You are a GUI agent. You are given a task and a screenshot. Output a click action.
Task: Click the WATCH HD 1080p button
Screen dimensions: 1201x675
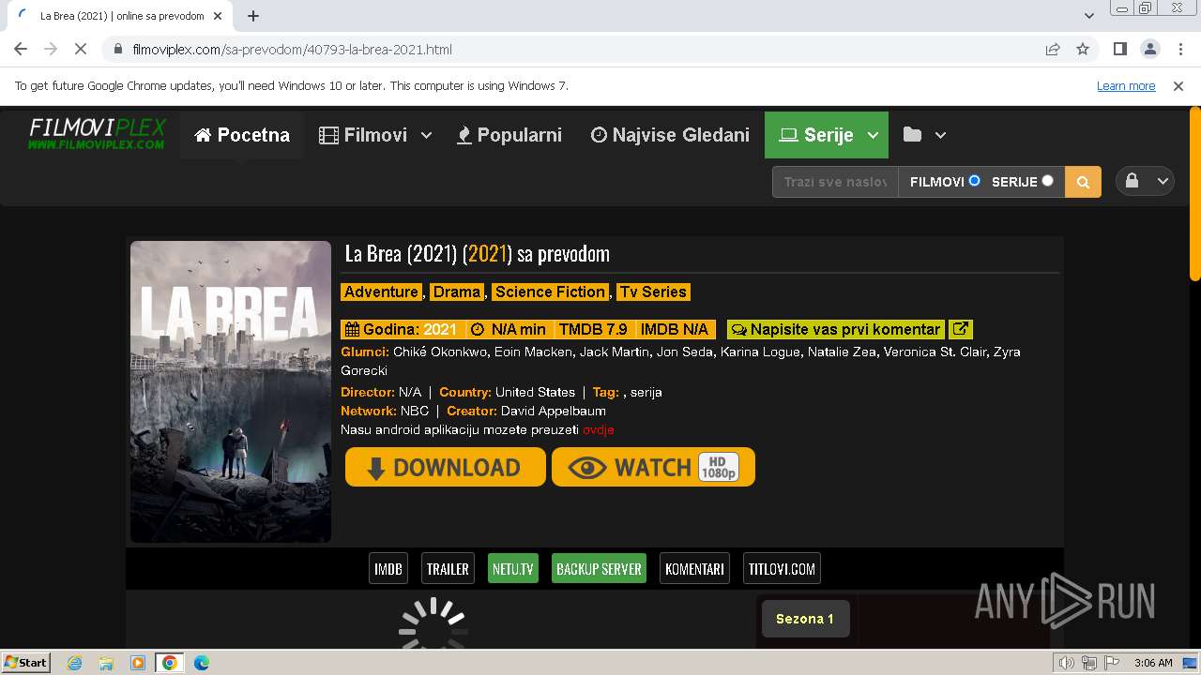(653, 467)
